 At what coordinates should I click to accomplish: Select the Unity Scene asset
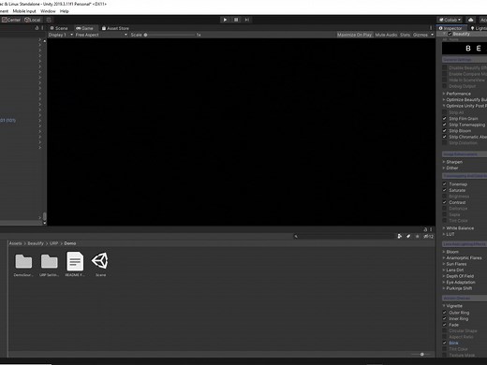click(x=100, y=265)
